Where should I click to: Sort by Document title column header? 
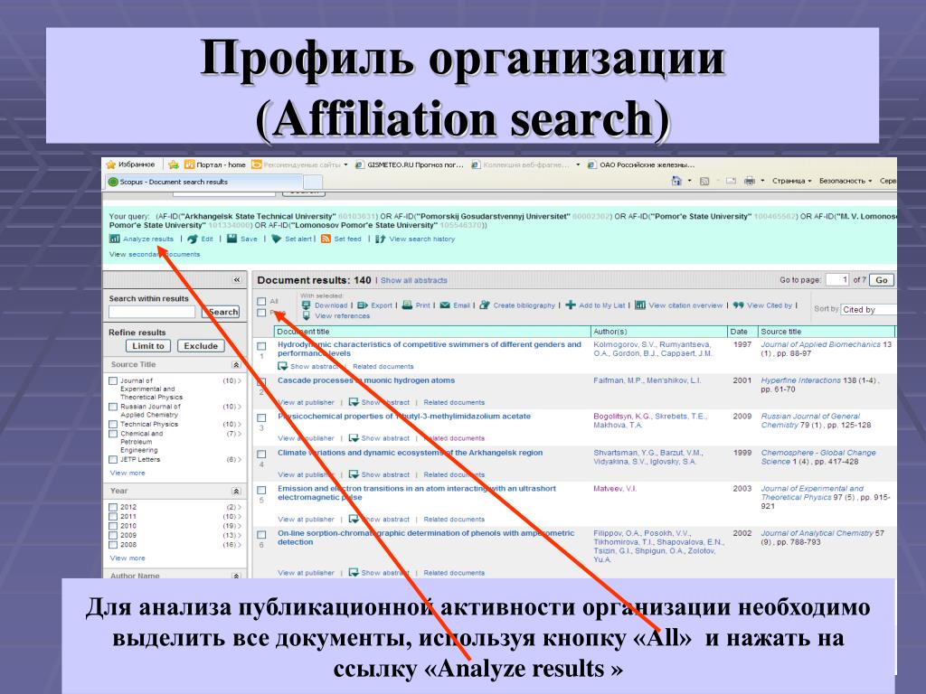432,332
